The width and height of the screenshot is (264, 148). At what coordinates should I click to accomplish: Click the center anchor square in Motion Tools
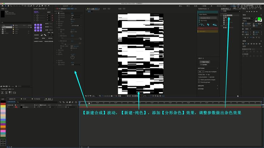point(38,28)
